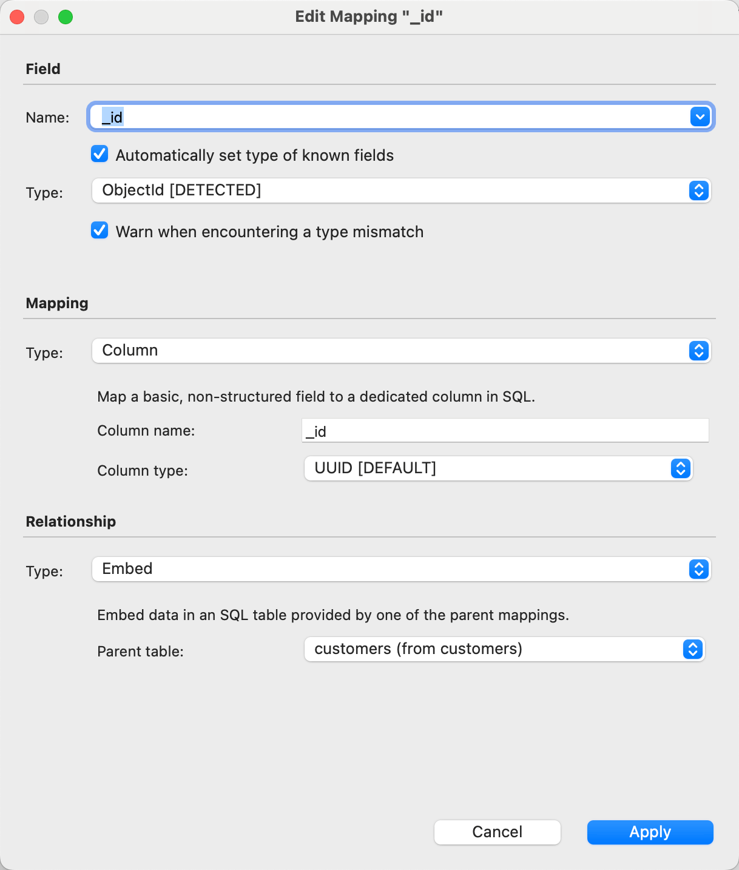The height and width of the screenshot is (870, 739).
Task: Disable Automatically set type of known fields
Action: click(100, 155)
